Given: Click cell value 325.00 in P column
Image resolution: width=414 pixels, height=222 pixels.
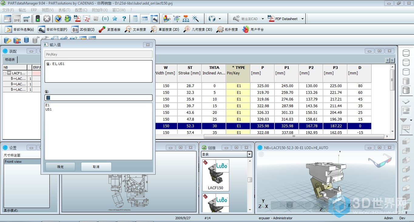Looking at the screenshot, I should (262, 86).
